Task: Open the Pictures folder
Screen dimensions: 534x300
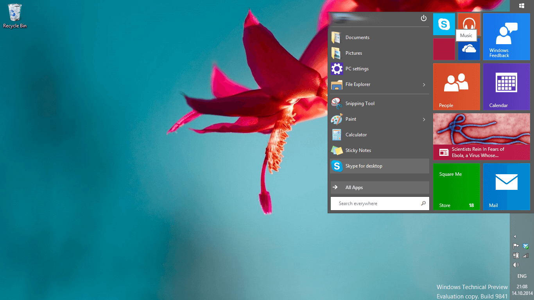Action: (x=354, y=53)
